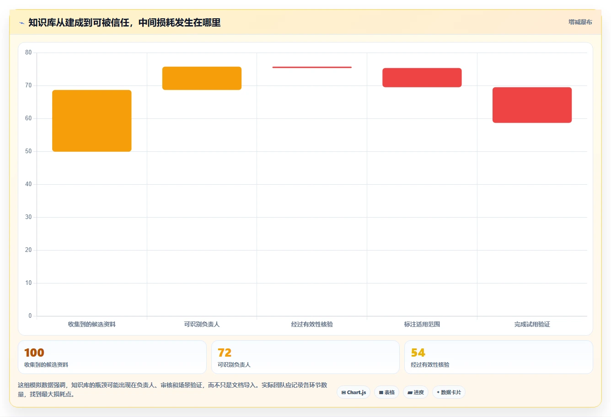The height and width of the screenshot is (417, 611).
Task: Click the lightning icon beside the chart title
Action: [21, 23]
